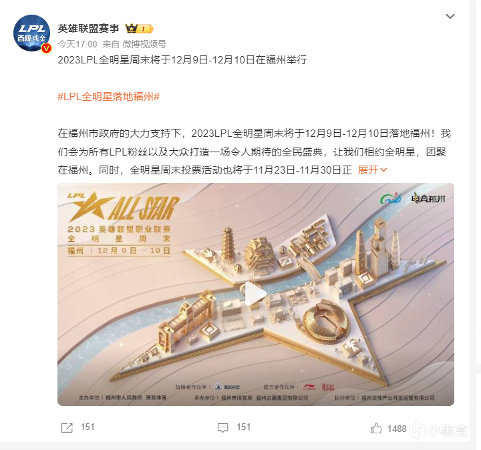Click the orange verified V badge
The width and height of the screenshot is (481, 450).
(x=46, y=48)
